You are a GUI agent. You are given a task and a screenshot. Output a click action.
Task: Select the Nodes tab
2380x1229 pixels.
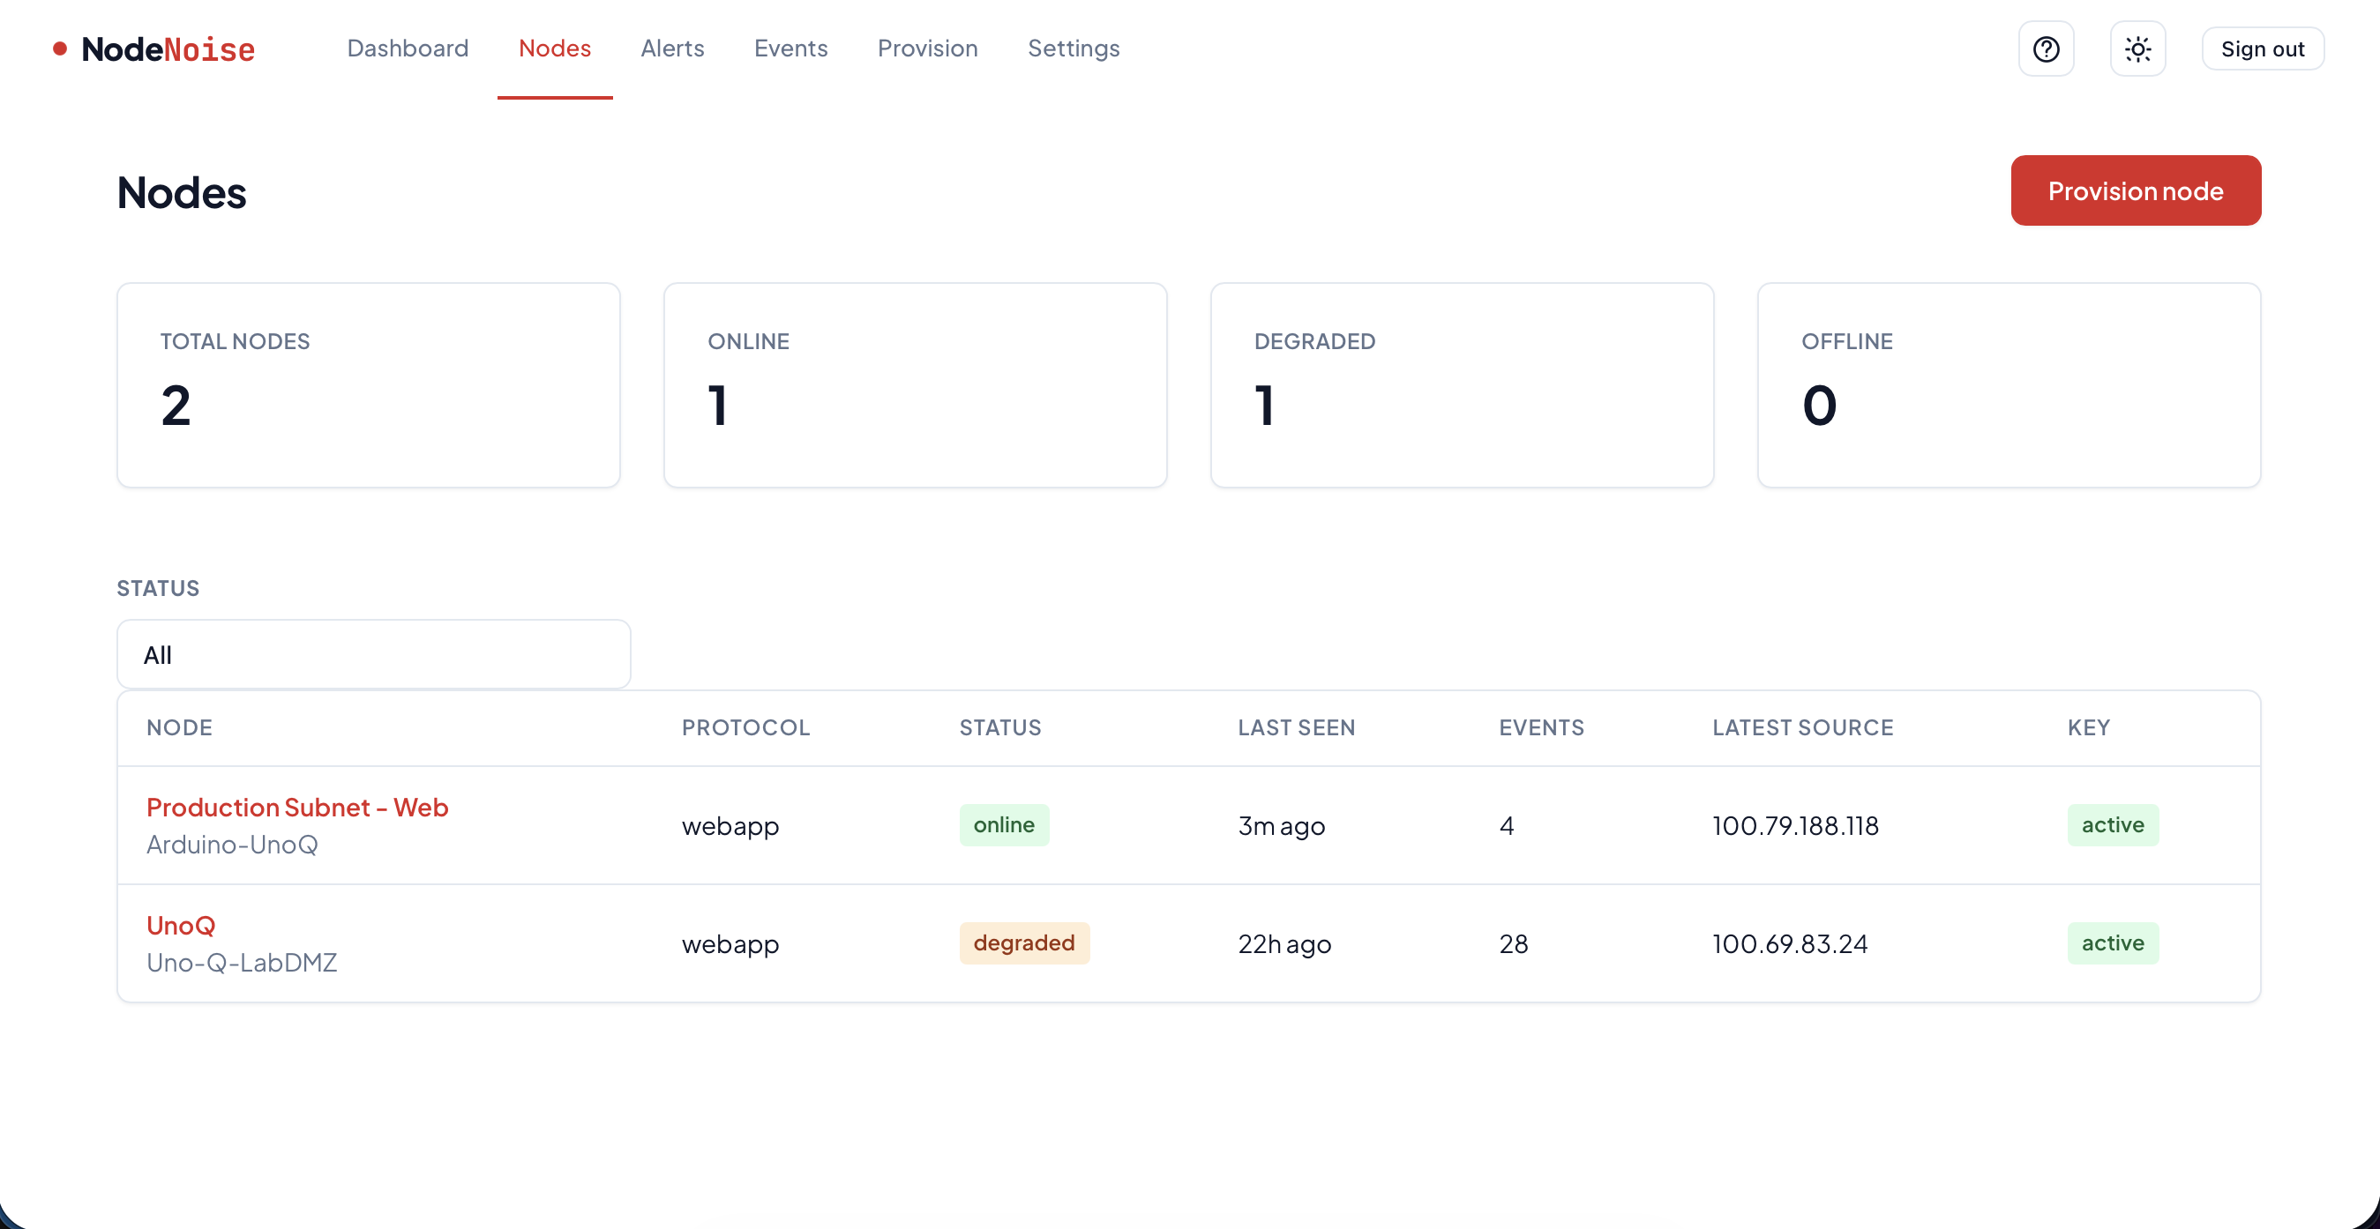(x=554, y=48)
